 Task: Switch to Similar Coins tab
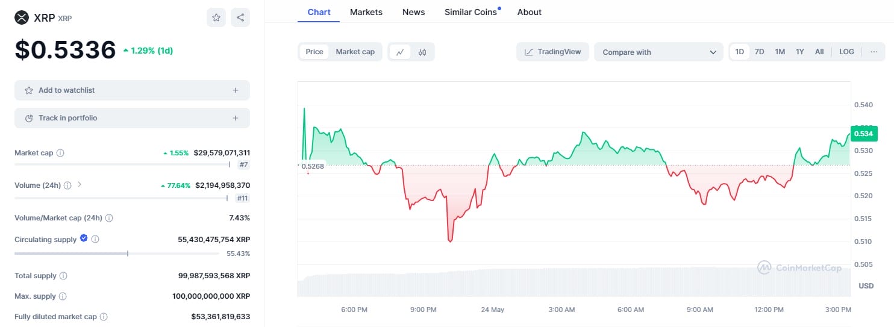pos(470,12)
